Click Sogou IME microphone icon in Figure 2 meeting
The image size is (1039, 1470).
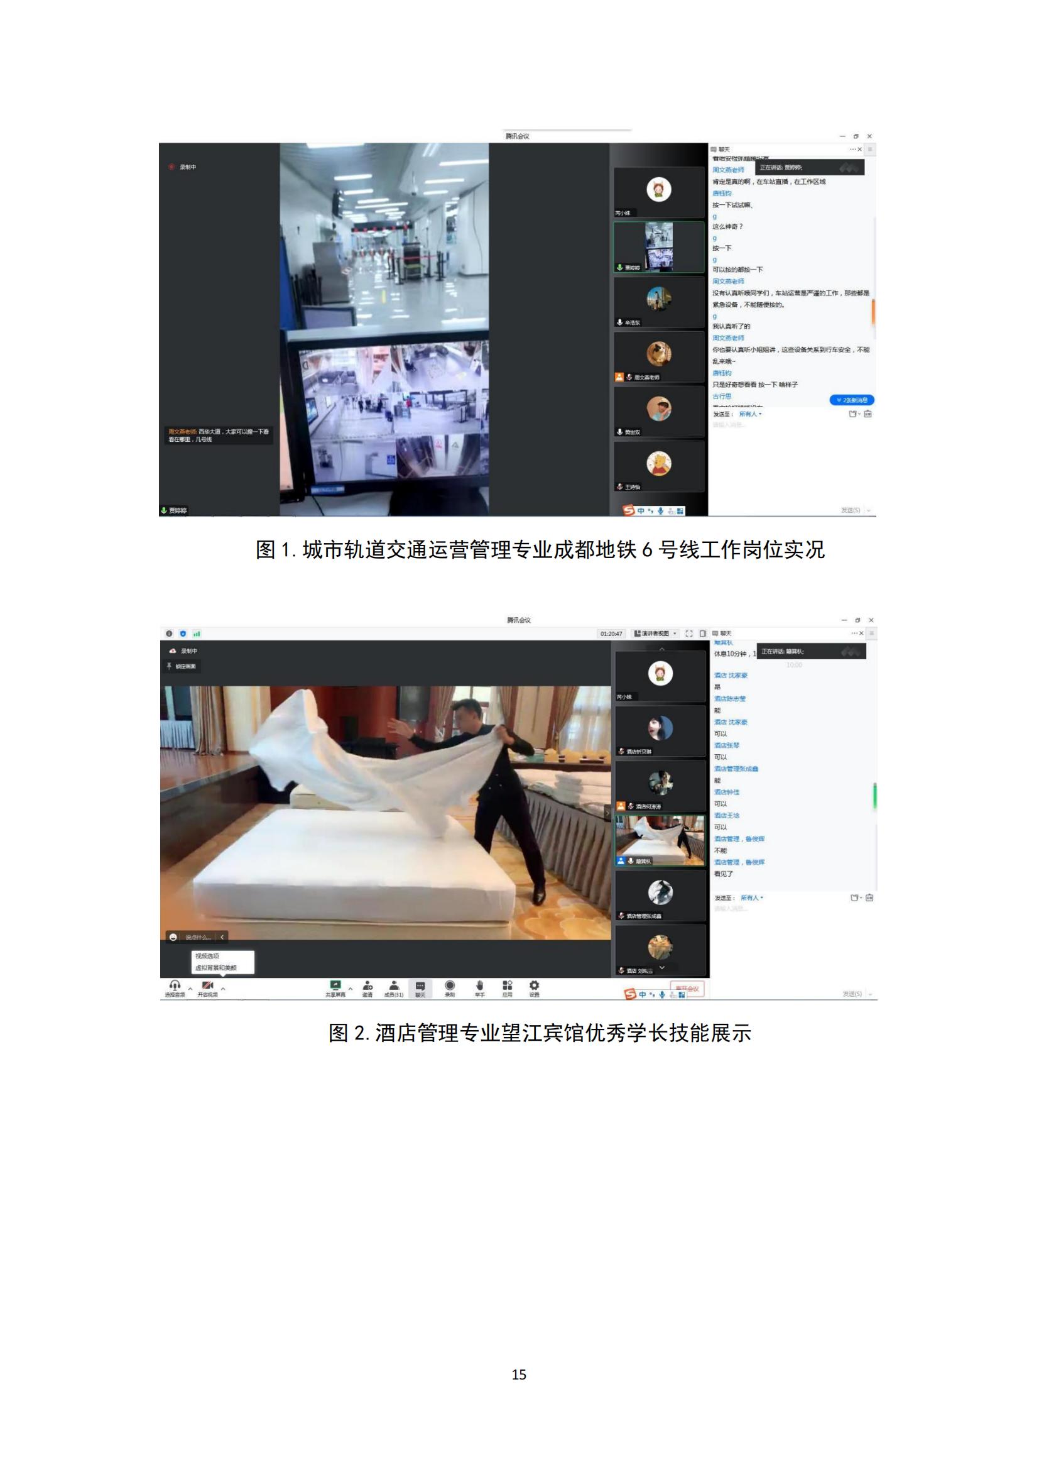662,994
